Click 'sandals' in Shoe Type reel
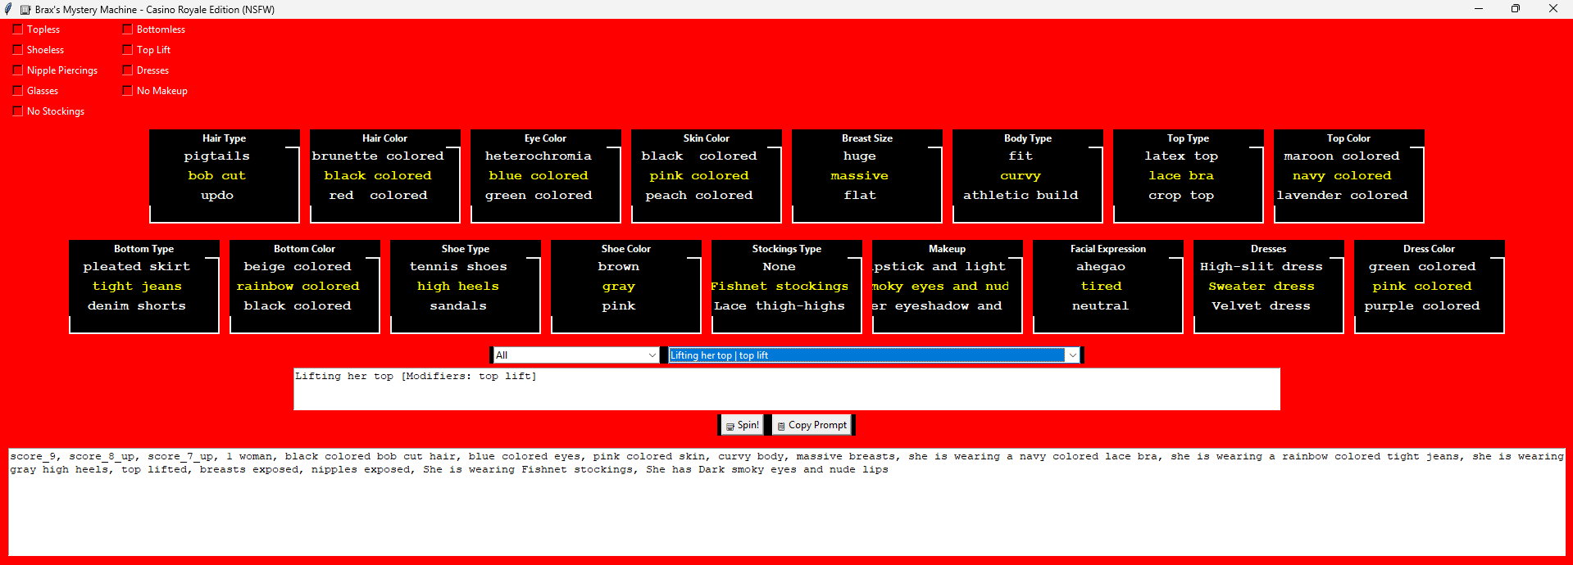The image size is (1573, 565). tap(457, 305)
